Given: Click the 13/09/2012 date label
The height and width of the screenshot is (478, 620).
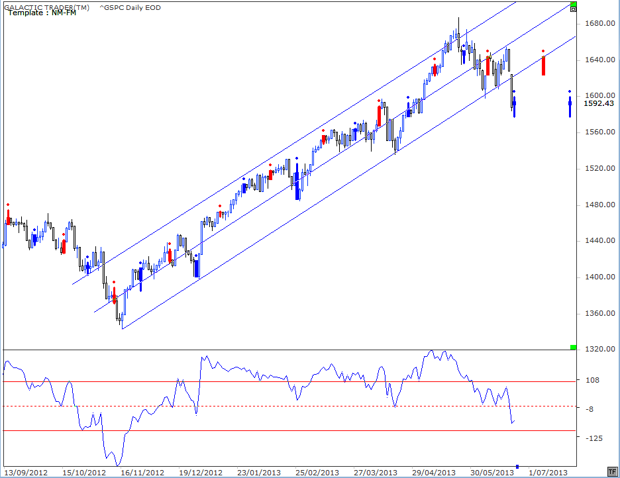Looking at the screenshot, I should coord(26,473).
